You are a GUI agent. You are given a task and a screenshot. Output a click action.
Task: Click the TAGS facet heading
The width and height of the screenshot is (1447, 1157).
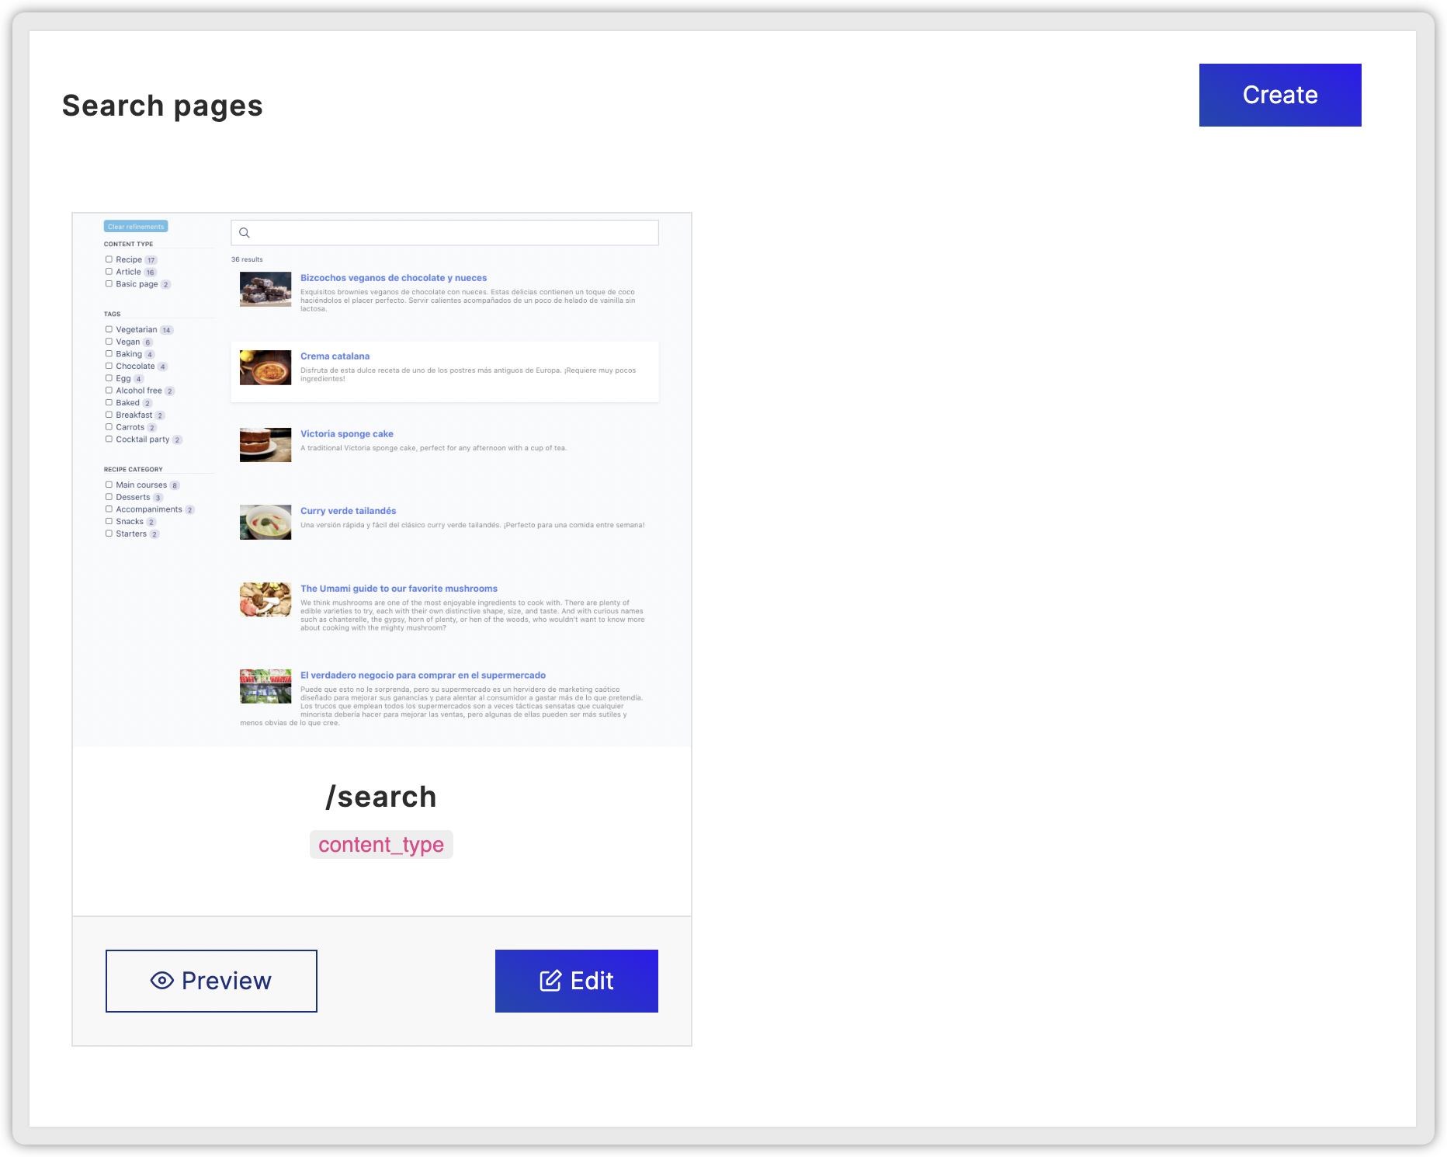pos(113,314)
